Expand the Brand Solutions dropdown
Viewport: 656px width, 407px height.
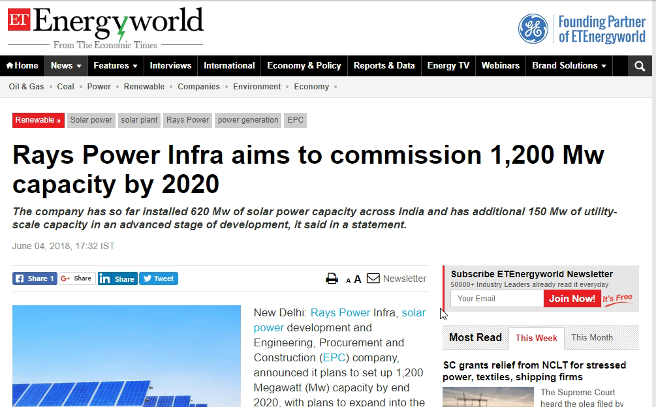click(569, 66)
